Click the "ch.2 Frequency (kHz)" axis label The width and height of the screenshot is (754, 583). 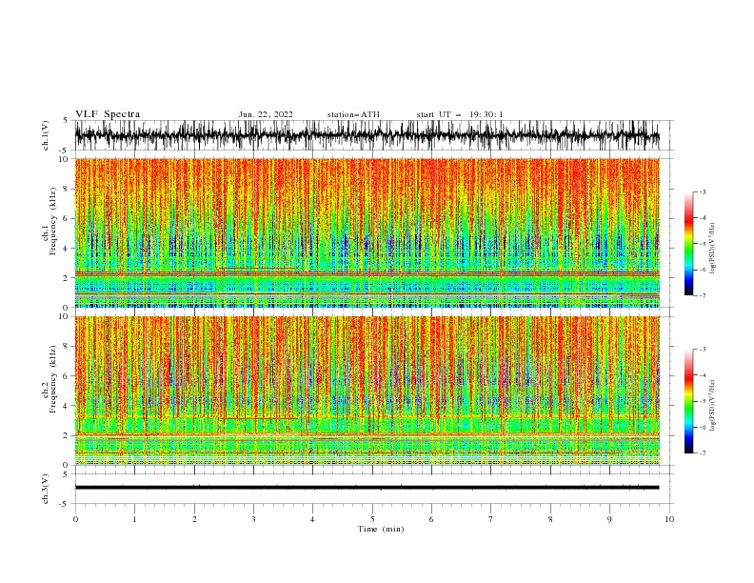pyautogui.click(x=50, y=379)
